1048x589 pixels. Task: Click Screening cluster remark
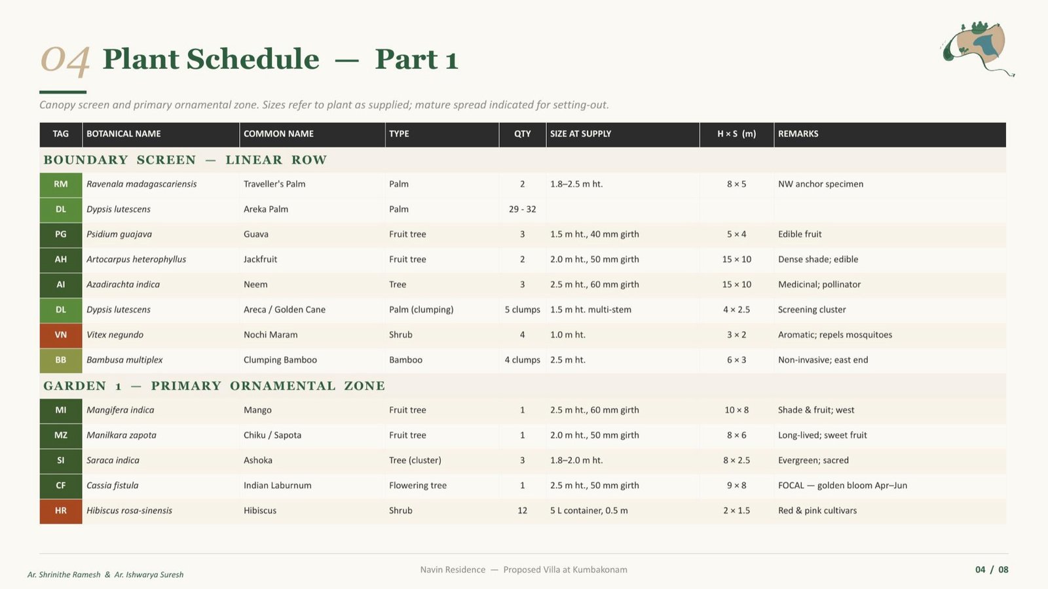pos(812,310)
